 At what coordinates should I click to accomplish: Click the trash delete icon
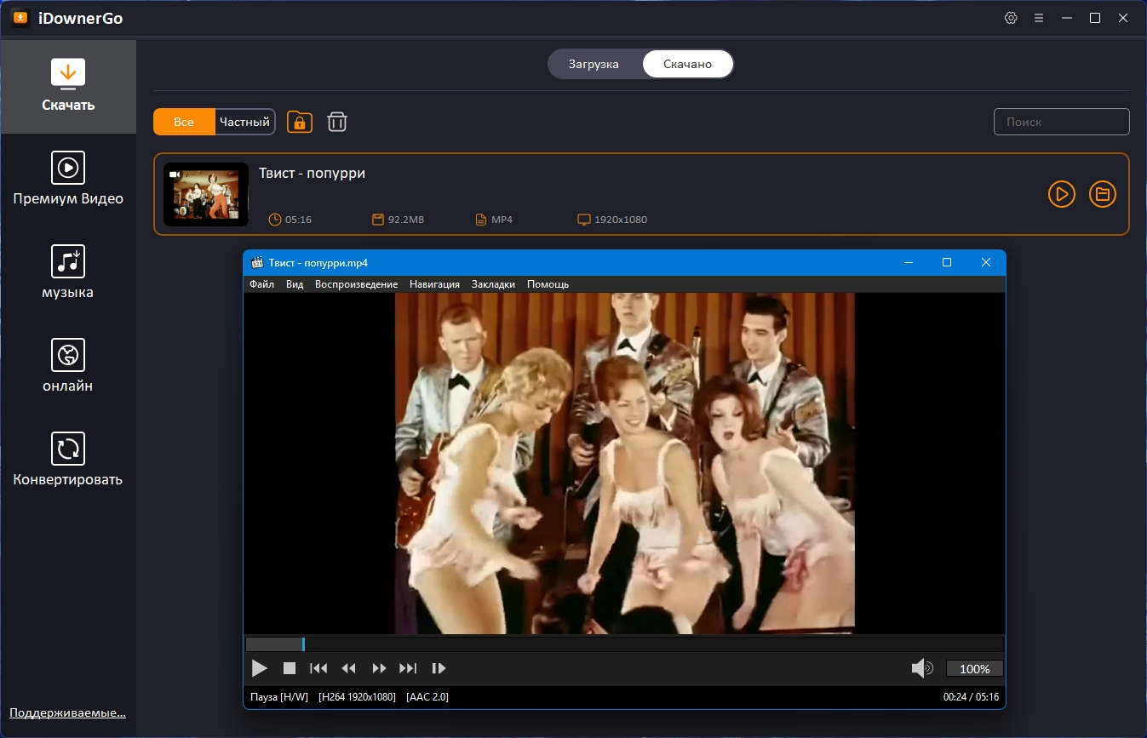(x=337, y=122)
